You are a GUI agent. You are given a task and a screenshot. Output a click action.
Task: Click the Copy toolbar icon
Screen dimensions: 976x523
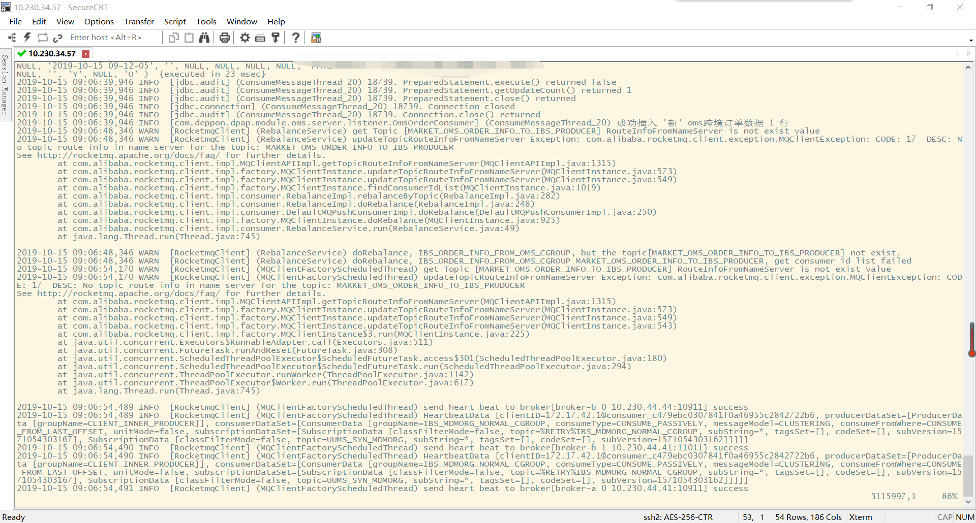tap(174, 38)
